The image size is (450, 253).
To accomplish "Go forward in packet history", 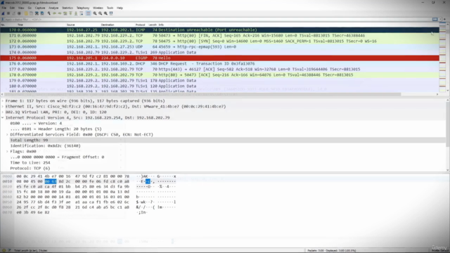I will [60, 13].
